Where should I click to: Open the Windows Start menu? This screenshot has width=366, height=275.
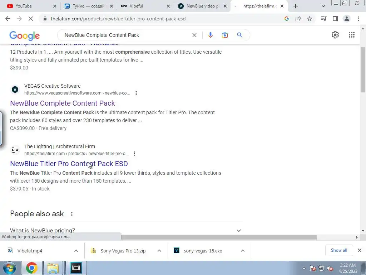tap(10, 268)
